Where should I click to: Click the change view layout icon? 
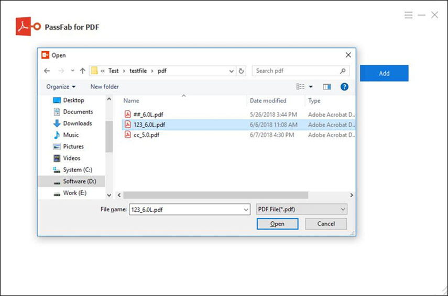pos(301,86)
